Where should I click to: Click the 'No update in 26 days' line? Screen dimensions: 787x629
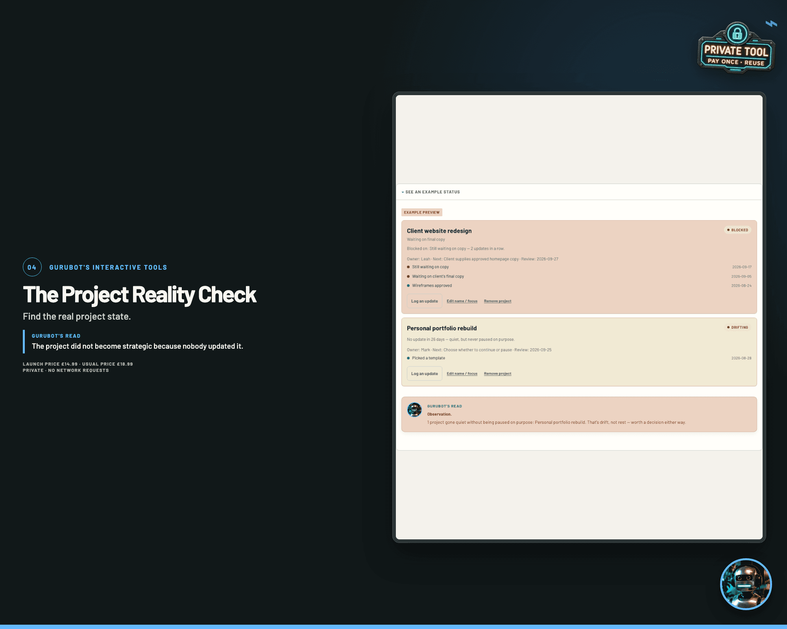[461, 339]
